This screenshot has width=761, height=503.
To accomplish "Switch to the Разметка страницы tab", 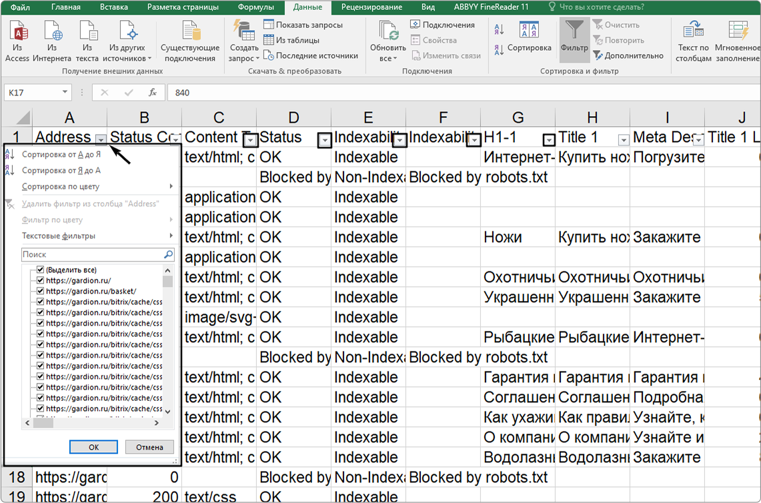I will coord(183,7).
